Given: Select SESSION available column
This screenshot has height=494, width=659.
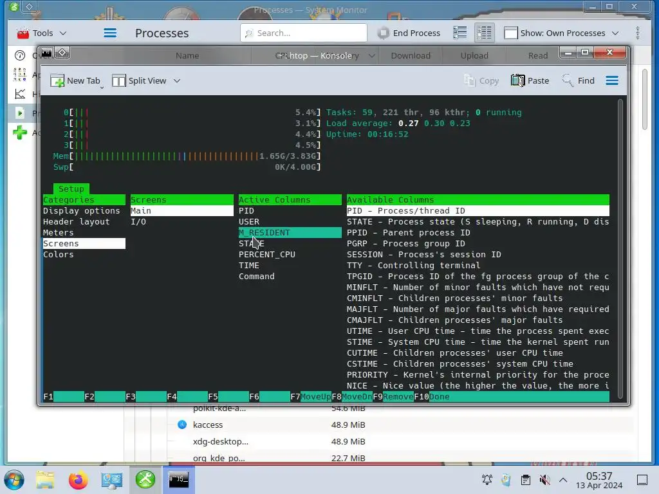Looking at the screenshot, I should (x=423, y=255).
